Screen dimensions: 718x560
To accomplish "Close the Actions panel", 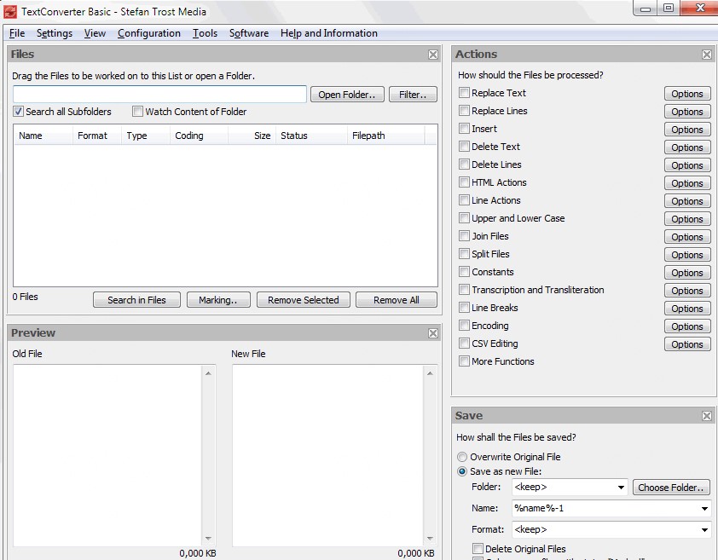I will 707,55.
